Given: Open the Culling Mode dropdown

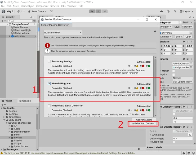Looking at the screenshot, I should (x=182, y=82).
